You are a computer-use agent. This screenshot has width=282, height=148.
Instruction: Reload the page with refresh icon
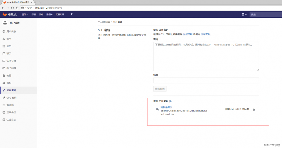click(12, 8)
